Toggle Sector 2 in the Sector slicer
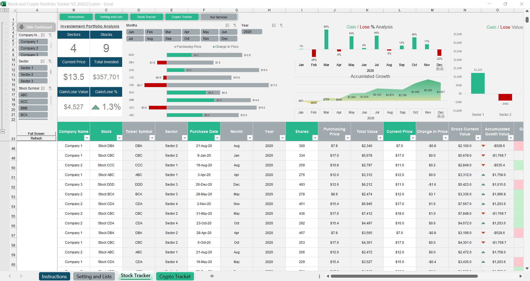 (x=33, y=75)
